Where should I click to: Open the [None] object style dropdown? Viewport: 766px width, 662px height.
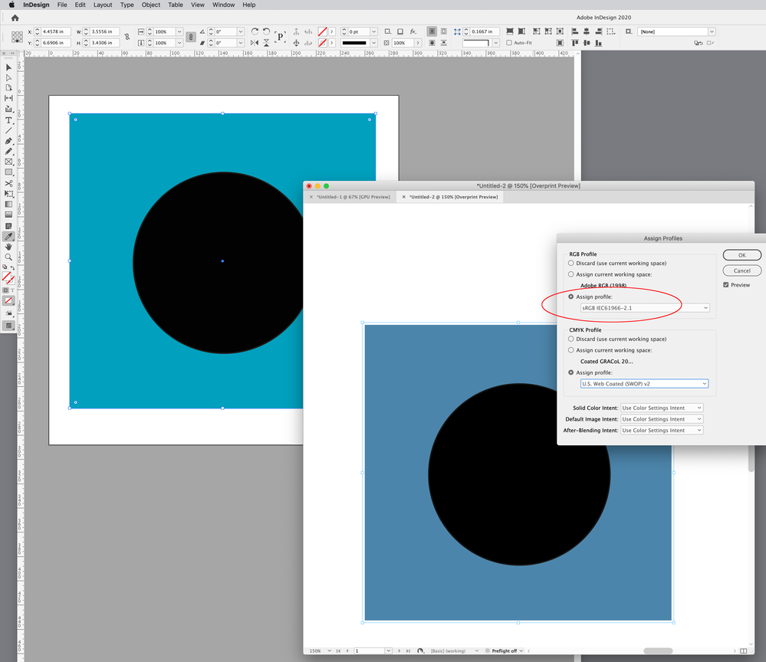(712, 31)
